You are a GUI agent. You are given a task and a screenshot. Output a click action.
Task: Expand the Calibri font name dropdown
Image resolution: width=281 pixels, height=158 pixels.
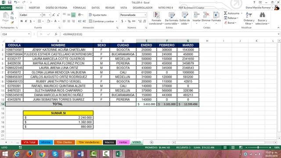pyautogui.click(x=41, y=15)
